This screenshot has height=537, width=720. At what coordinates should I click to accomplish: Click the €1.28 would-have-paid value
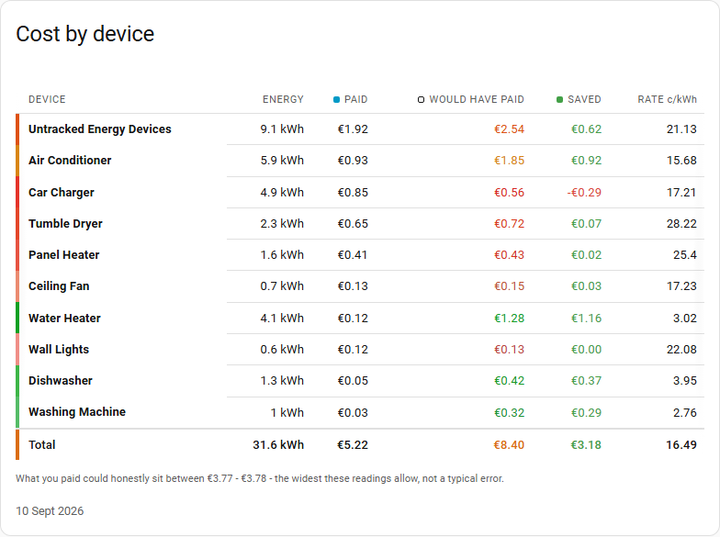[x=509, y=318]
